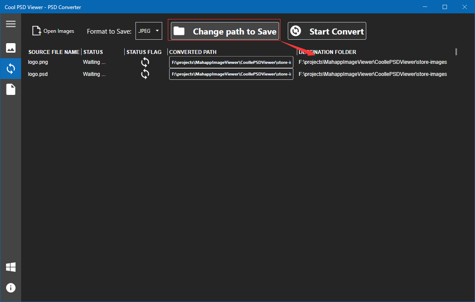Click the refresh status flag for logo.png
Image resolution: width=475 pixels, height=302 pixels.
coord(145,62)
